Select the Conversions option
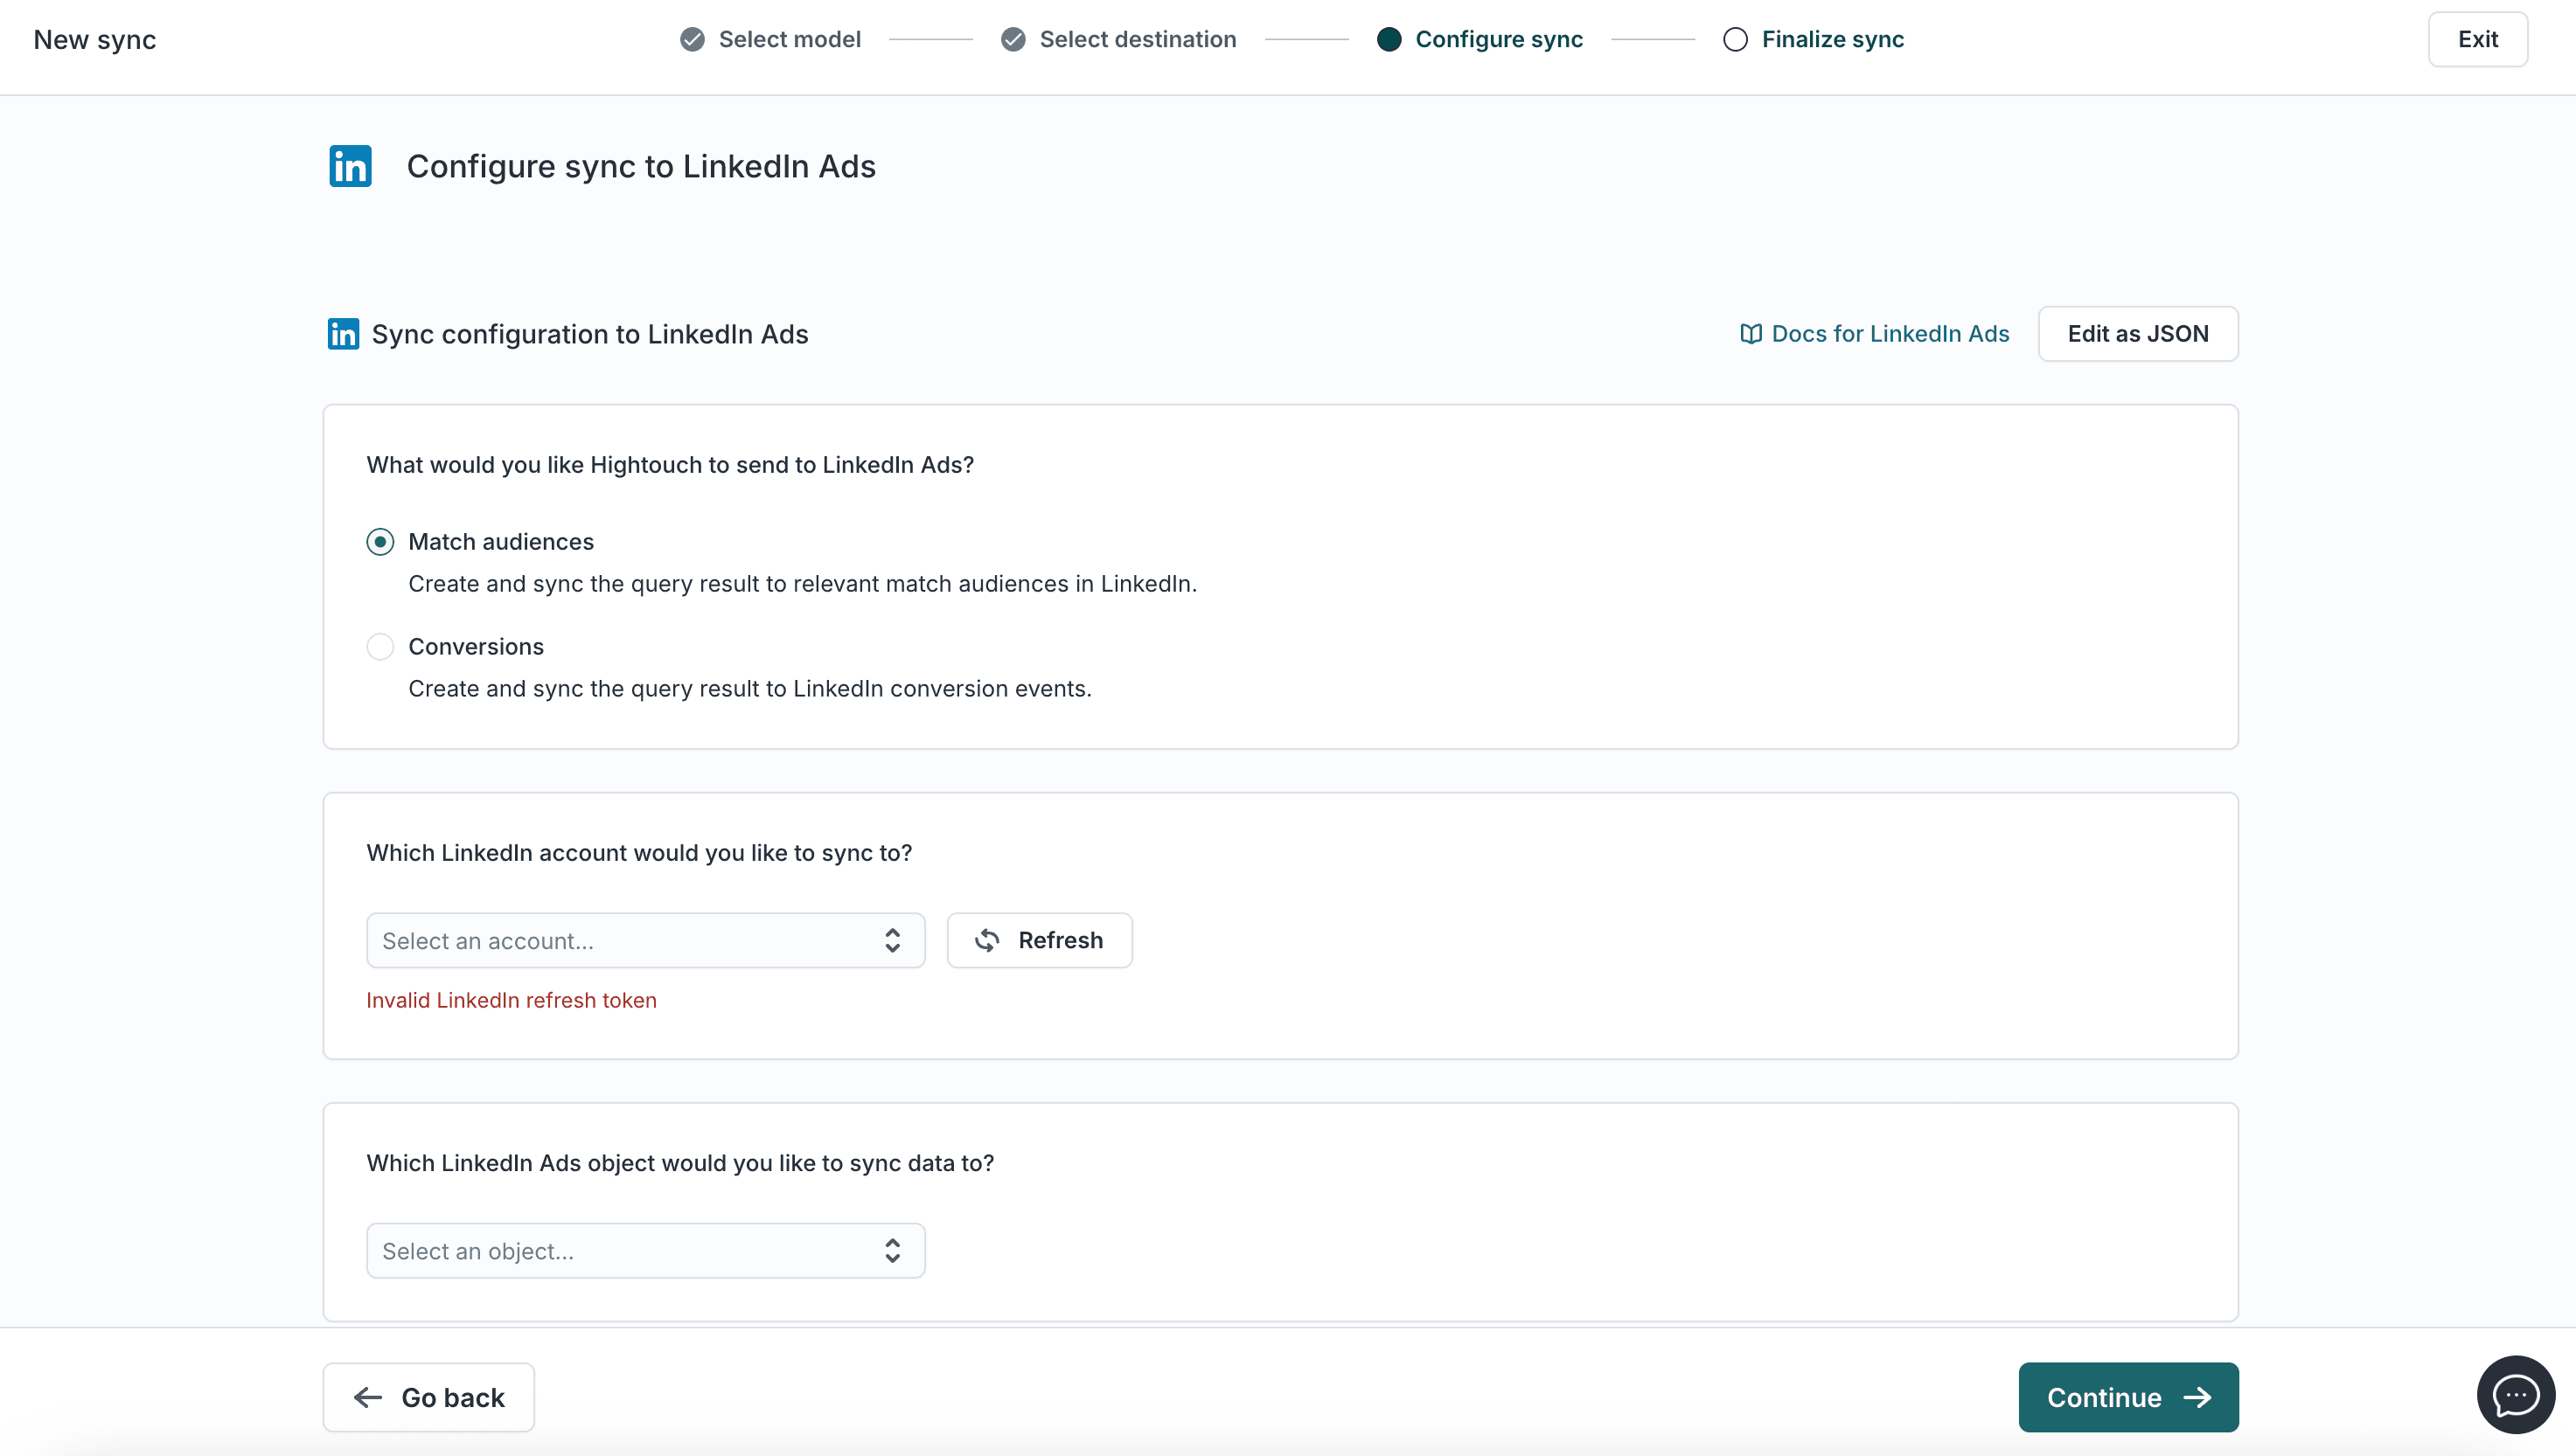Viewport: 2576px width, 1456px height. coord(380,646)
